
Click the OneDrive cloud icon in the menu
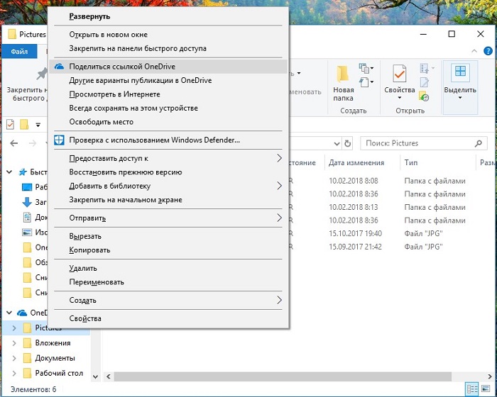click(59, 67)
